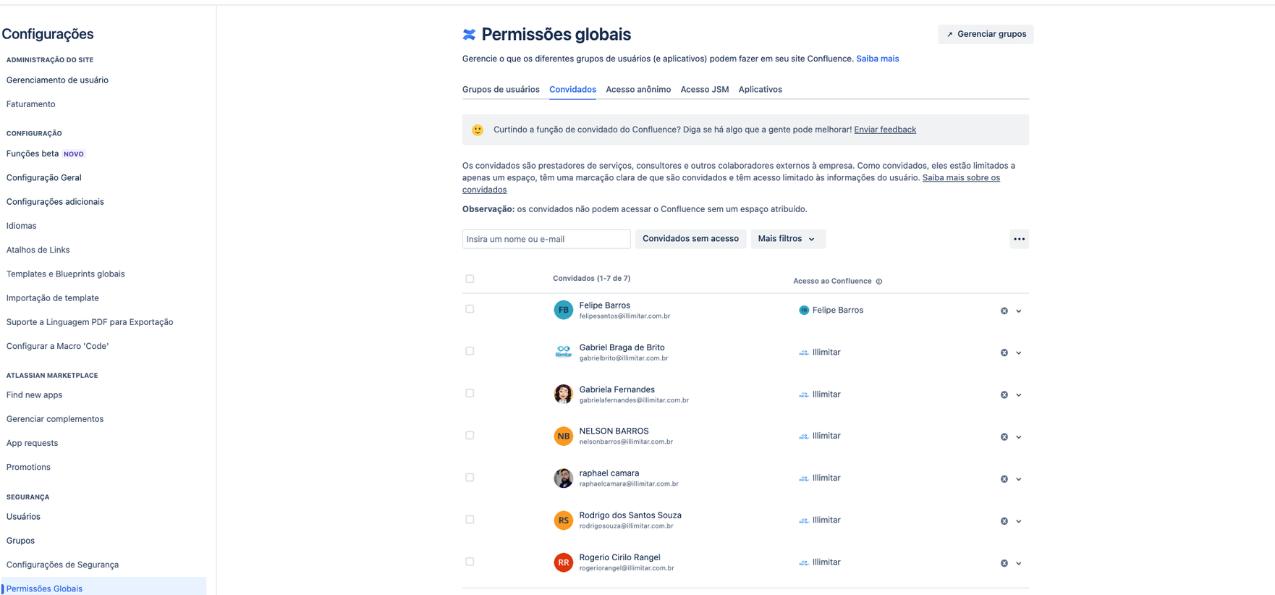Click remove icon in Rogerio Cirilo Rangel row

click(x=1004, y=563)
